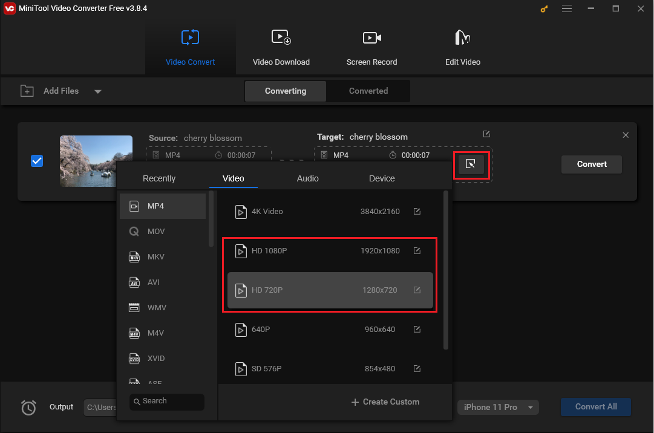Select the Video format tab
Image resolution: width=654 pixels, height=433 pixels.
[x=233, y=178]
